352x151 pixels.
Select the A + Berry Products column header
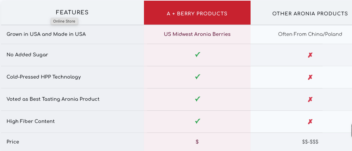197,14
